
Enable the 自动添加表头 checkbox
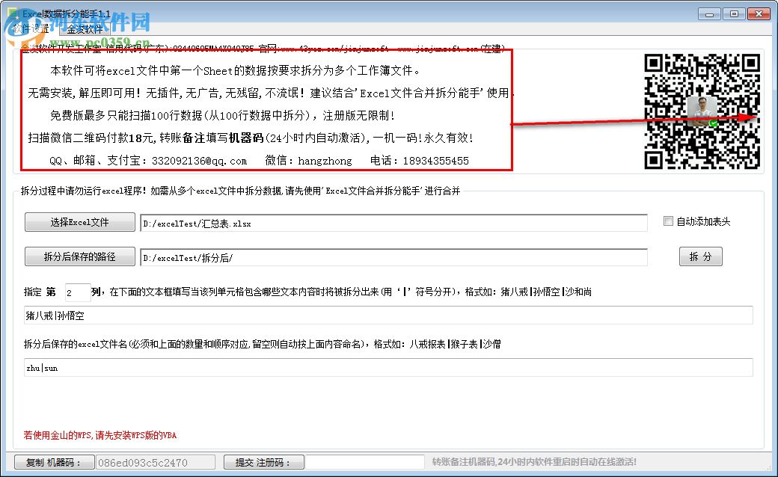click(668, 221)
